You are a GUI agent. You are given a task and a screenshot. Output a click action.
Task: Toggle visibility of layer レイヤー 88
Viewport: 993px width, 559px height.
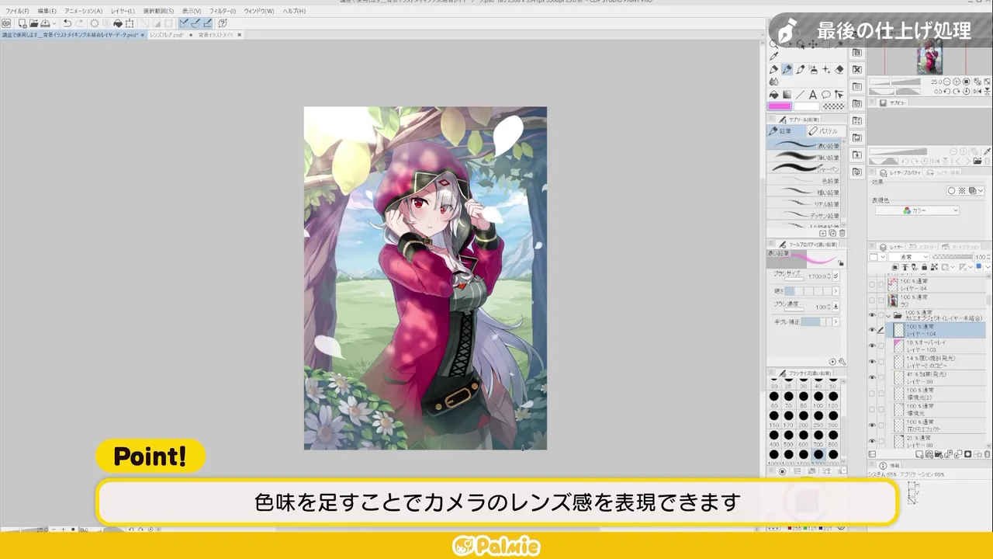872,441
